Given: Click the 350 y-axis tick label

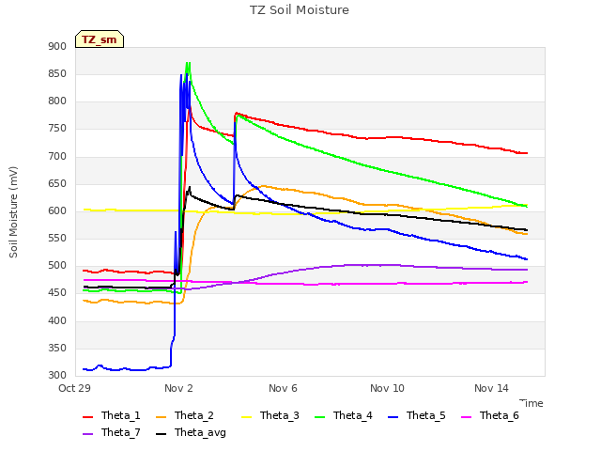Looking at the screenshot, I should pyautogui.click(x=57, y=348).
